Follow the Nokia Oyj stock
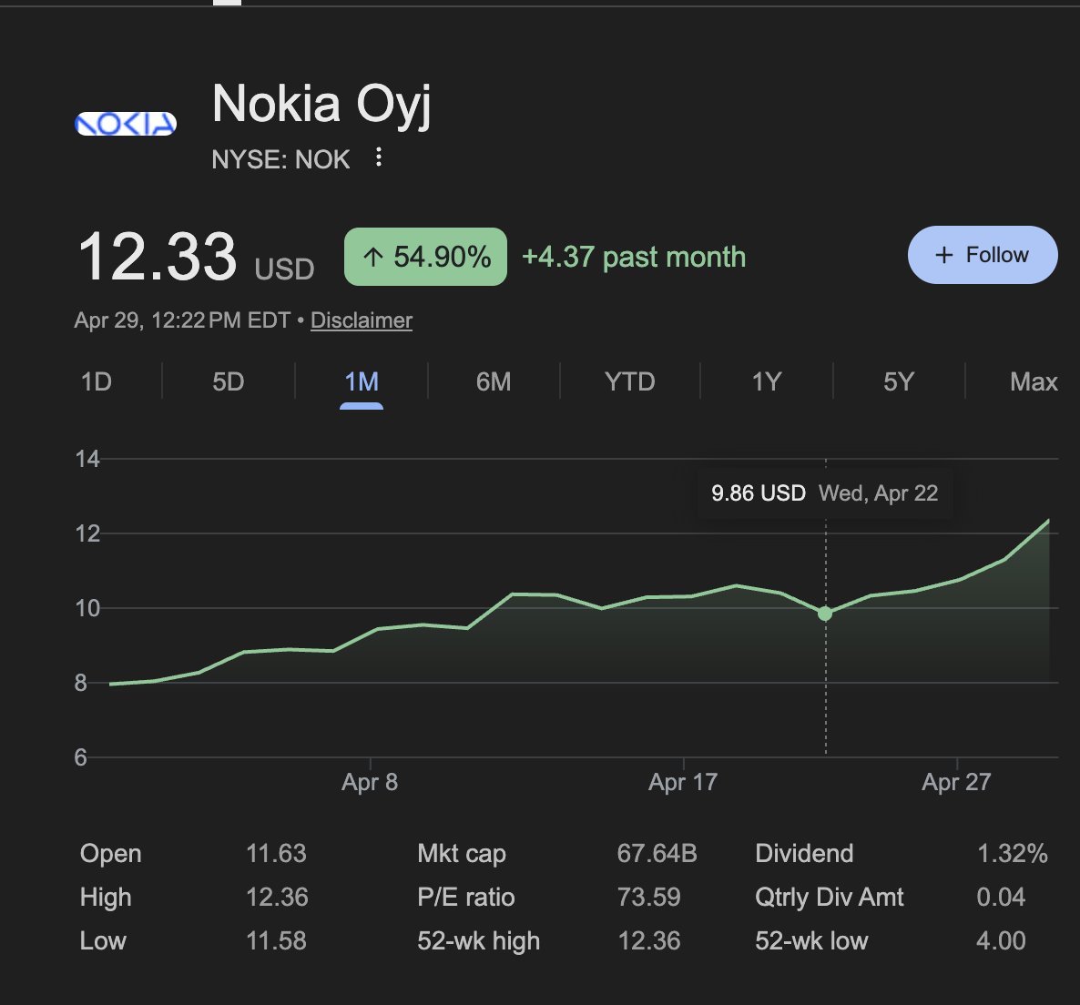This screenshot has height=1005, width=1080. pyautogui.click(x=983, y=255)
